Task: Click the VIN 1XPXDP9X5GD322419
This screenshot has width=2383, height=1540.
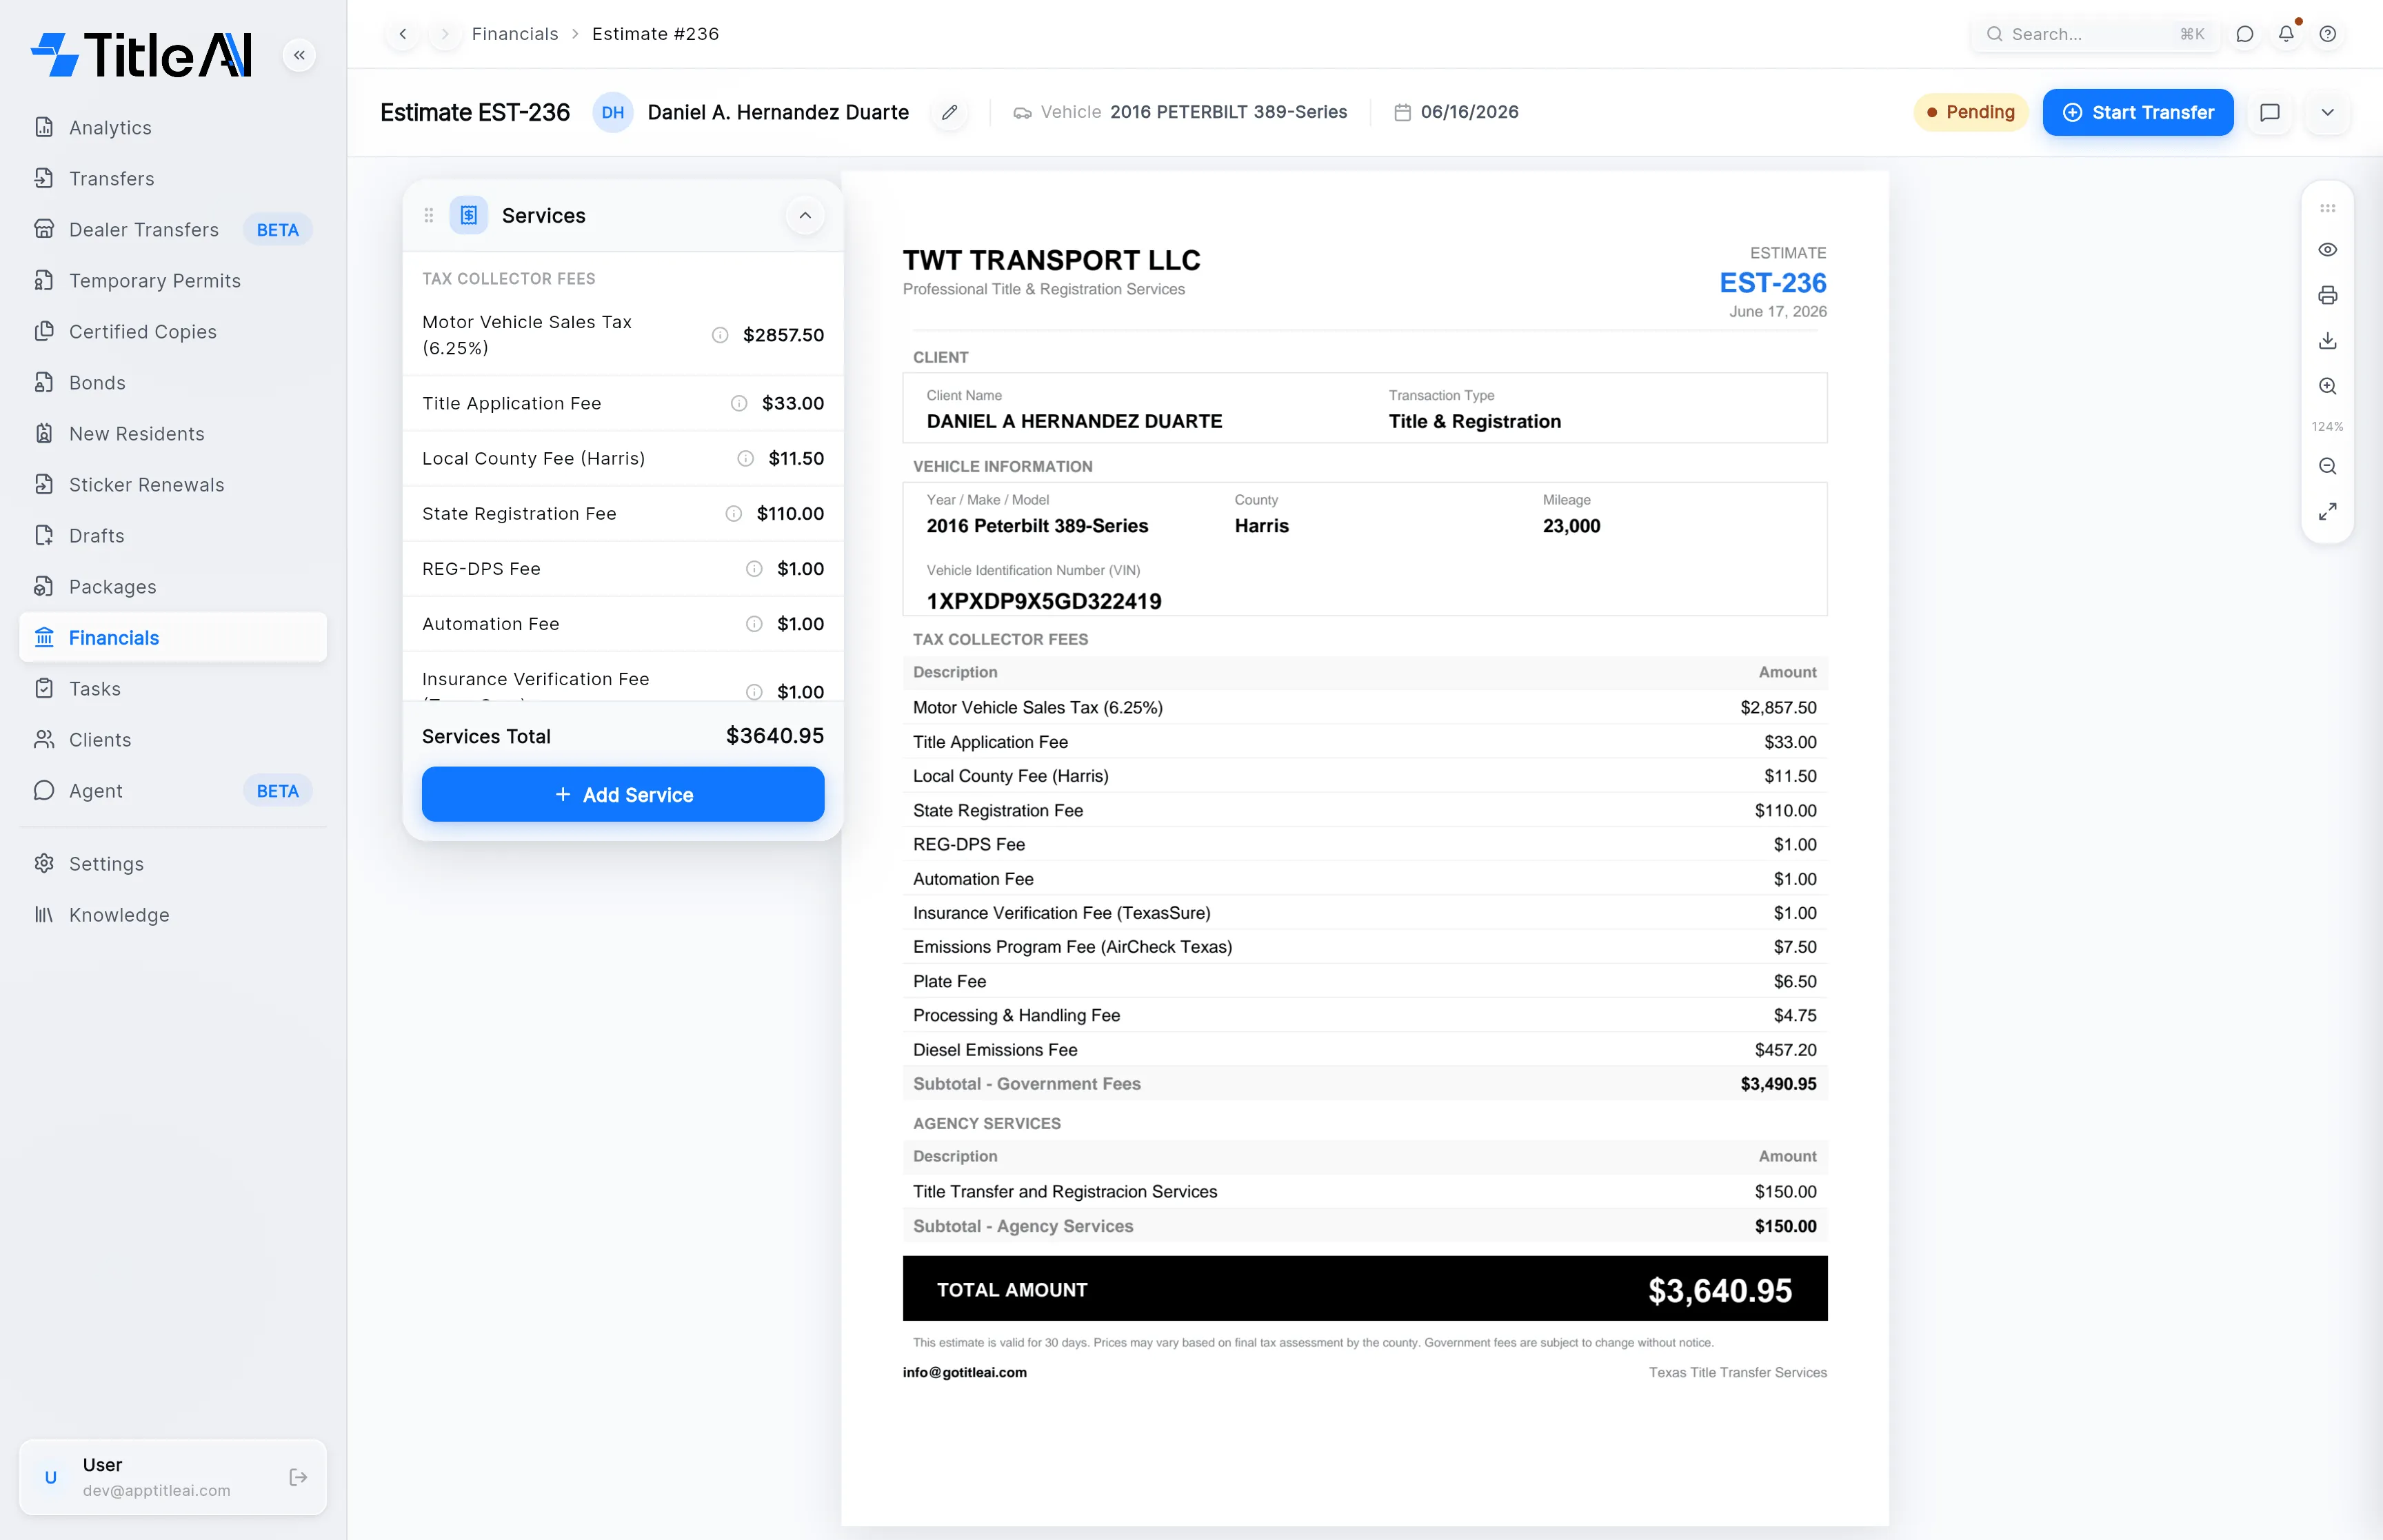Action: tap(1043, 601)
